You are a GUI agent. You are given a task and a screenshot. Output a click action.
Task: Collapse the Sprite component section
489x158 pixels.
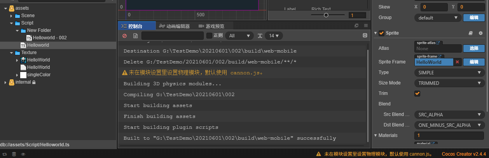tap(375, 33)
